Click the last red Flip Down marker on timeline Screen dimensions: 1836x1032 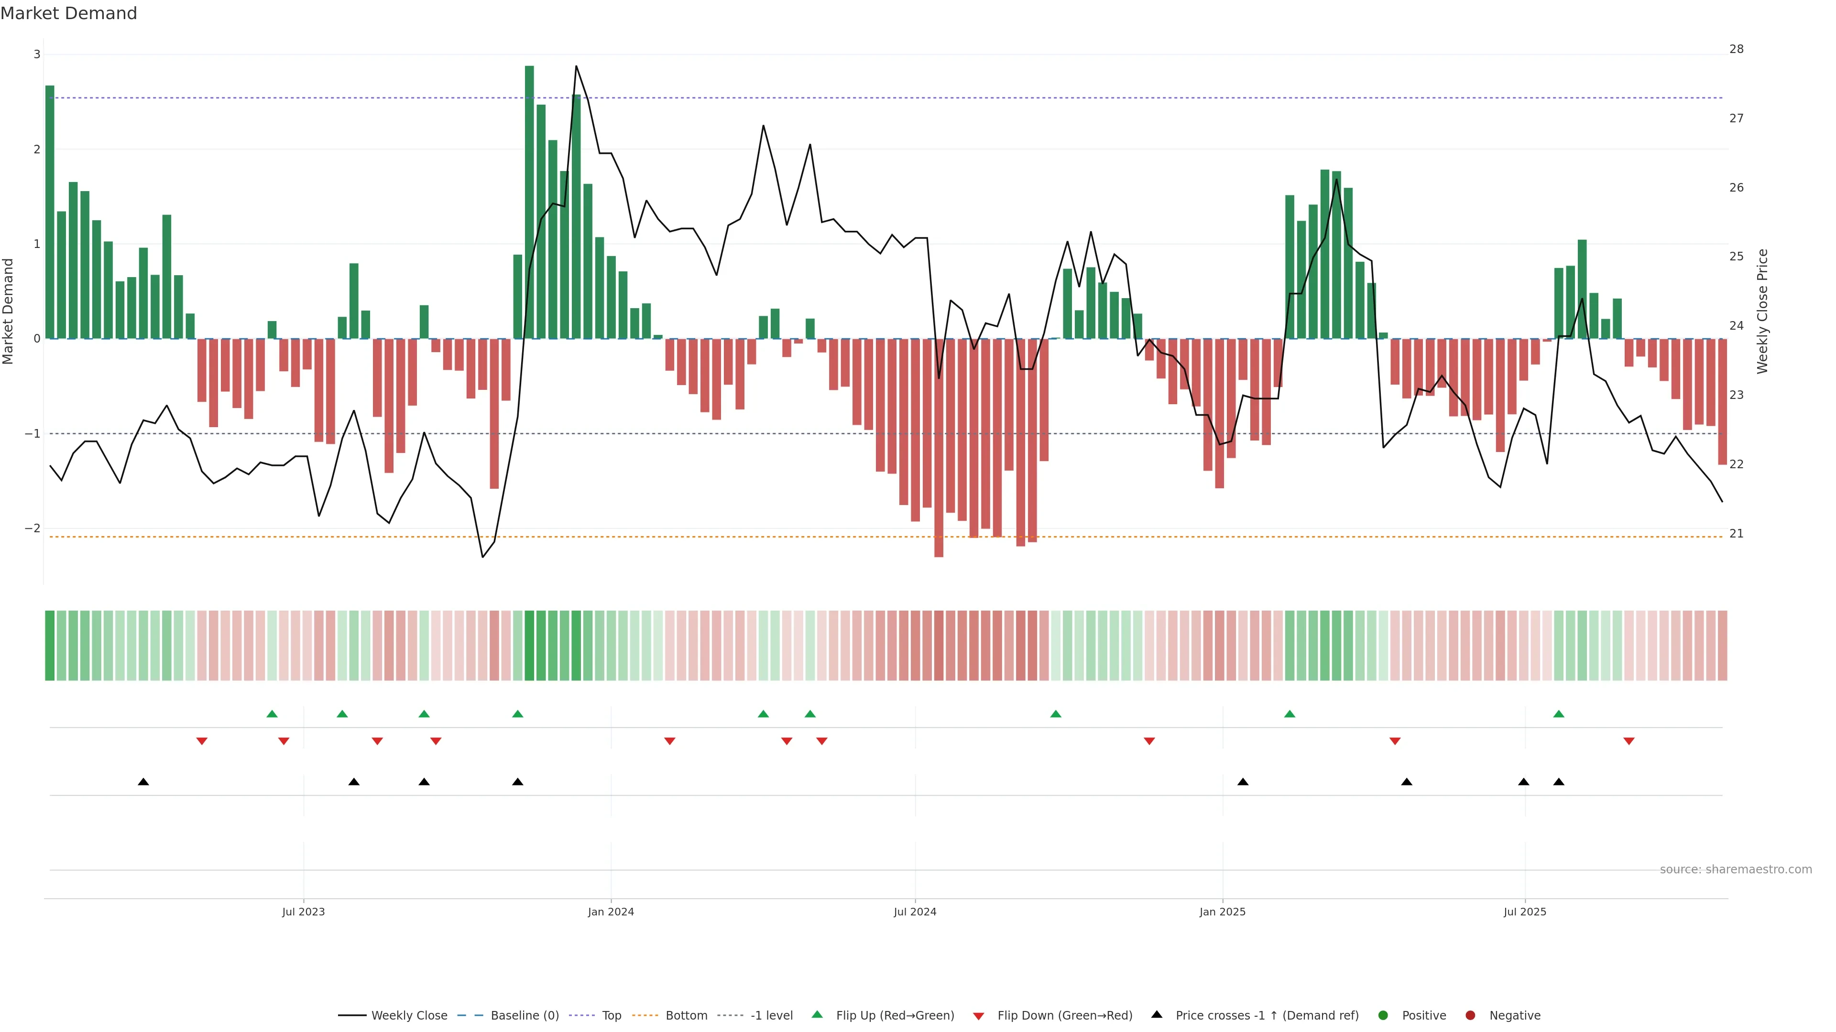pos(1628,742)
